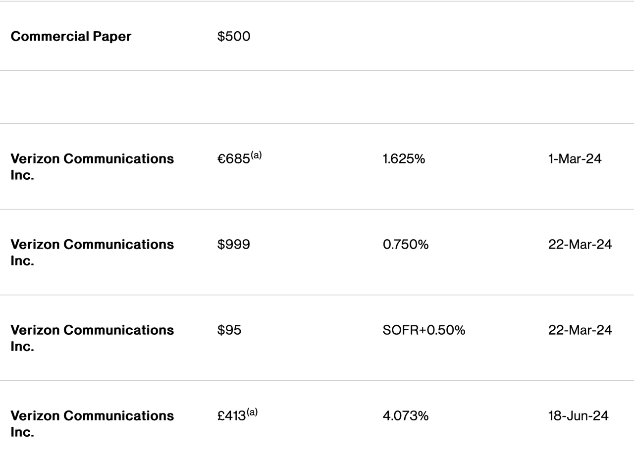Click Verizon Communications Inc. in €685 row
634x461 pixels.
pyautogui.click(x=92, y=167)
